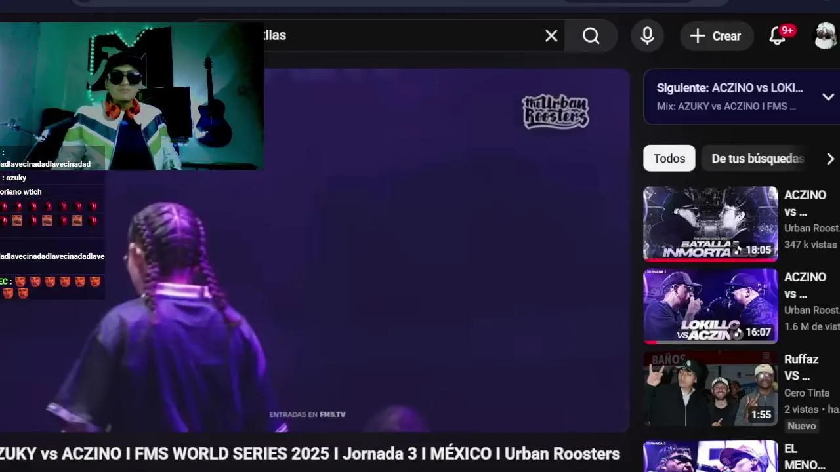Start voice search with the microphone icon
Screen dimensions: 840x472
click(647, 36)
